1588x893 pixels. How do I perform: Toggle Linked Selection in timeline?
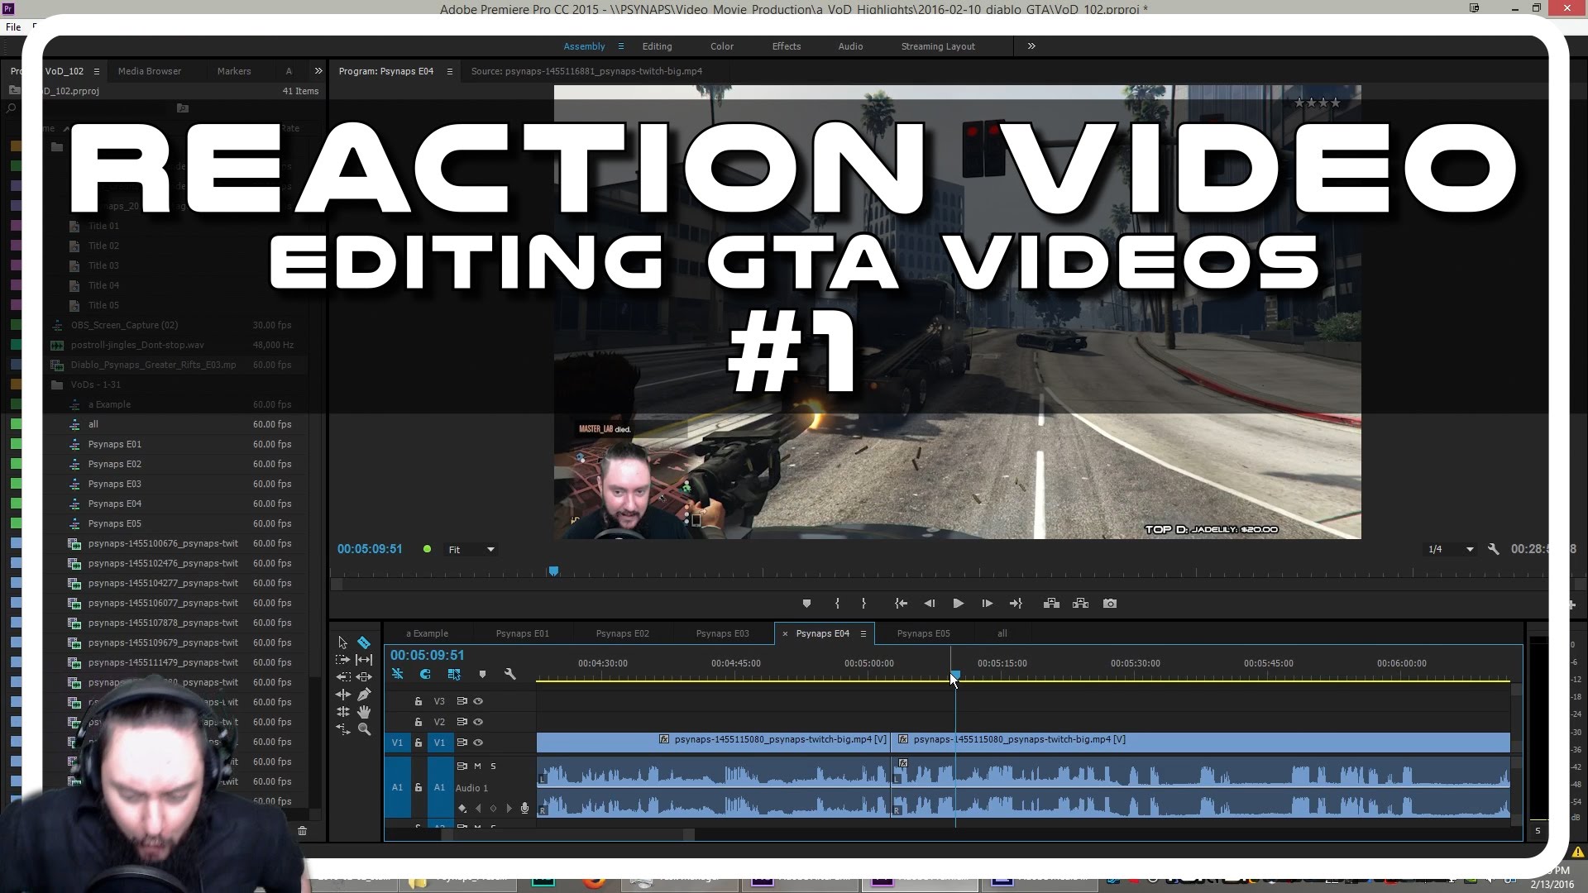pyautogui.click(x=454, y=675)
